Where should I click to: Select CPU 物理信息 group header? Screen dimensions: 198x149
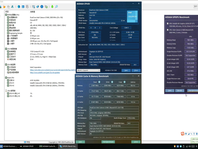pyautogui.click(x=11, y=49)
